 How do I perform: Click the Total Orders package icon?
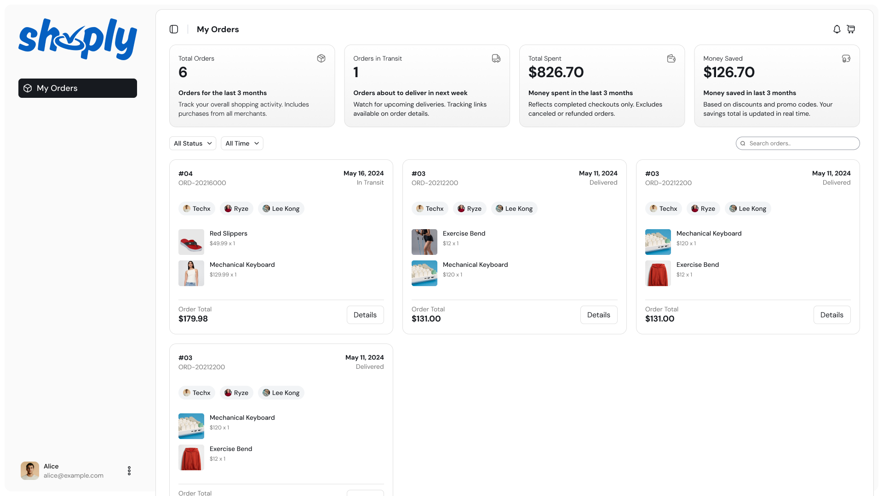[x=321, y=58]
